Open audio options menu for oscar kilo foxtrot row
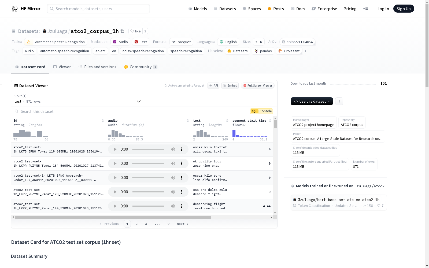Image resolution: width=429 pixels, height=268 pixels. pos(182,149)
